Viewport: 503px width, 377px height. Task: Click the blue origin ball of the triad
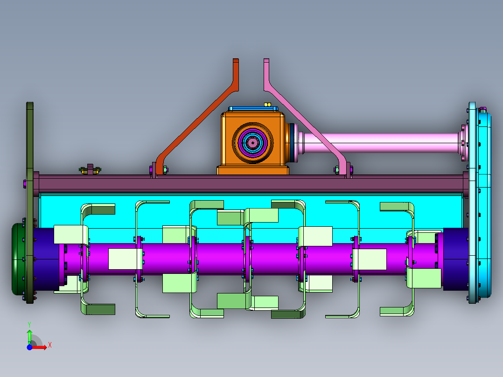coord(29,347)
